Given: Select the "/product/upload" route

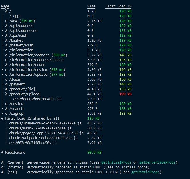Looking at the screenshot, I should (x=24, y=94).
